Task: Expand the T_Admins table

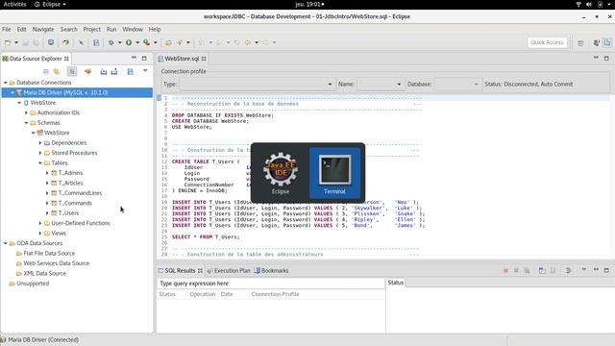Action: pyautogui.click(x=47, y=173)
